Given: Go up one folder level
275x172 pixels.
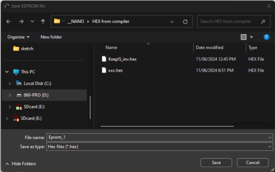Looking at the screenshot, I should point(43,21).
